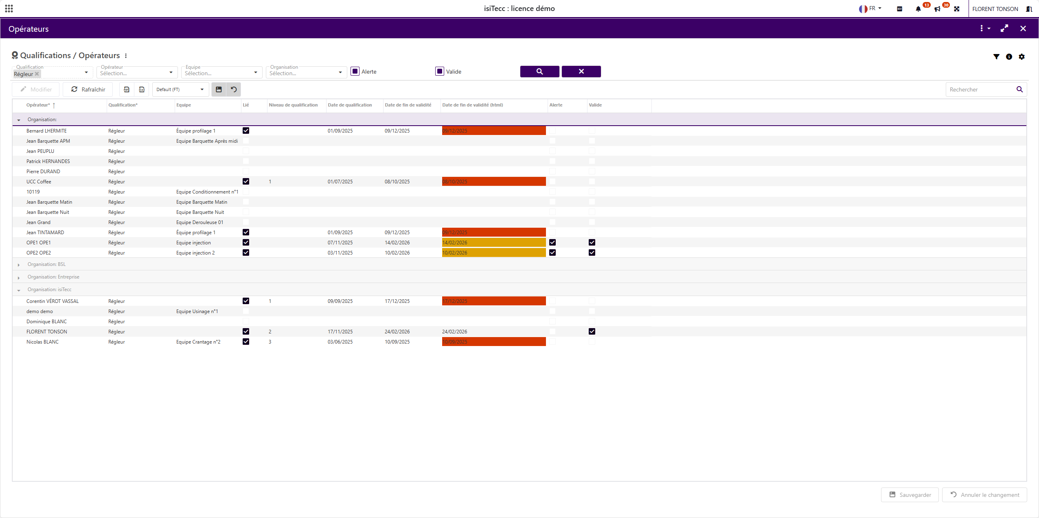Viewport: 1039px width, 518px height.
Task: Export the grid to PDF
Action: click(127, 89)
